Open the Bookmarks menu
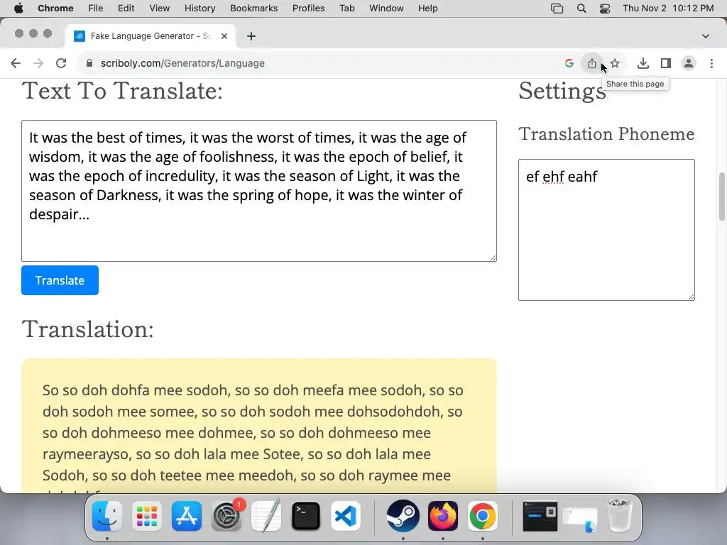The height and width of the screenshot is (545, 727). tap(253, 9)
